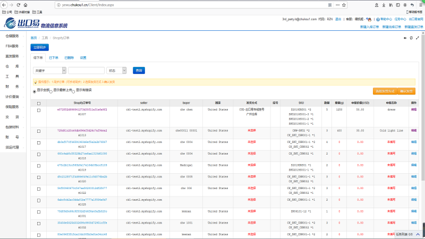Expand 保险服务 in the sidebar

click(13, 107)
